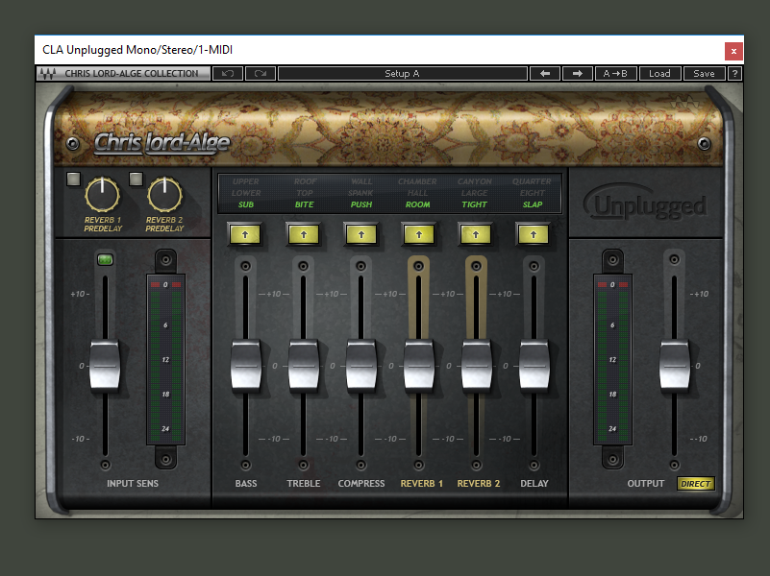770x576 pixels.
Task: Cycle the Treble mode up-arrow button
Action: [303, 234]
